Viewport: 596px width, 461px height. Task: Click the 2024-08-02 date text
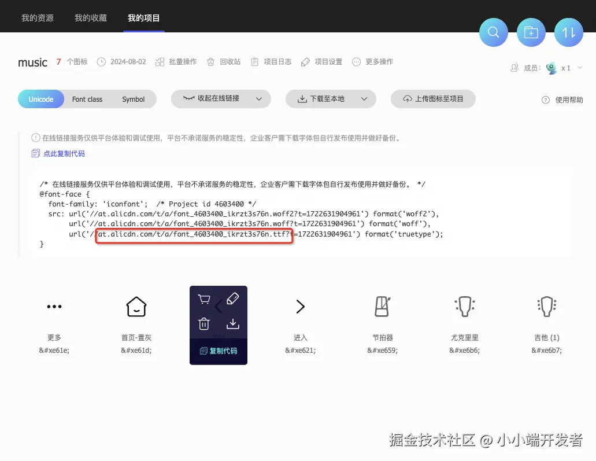[128, 62]
